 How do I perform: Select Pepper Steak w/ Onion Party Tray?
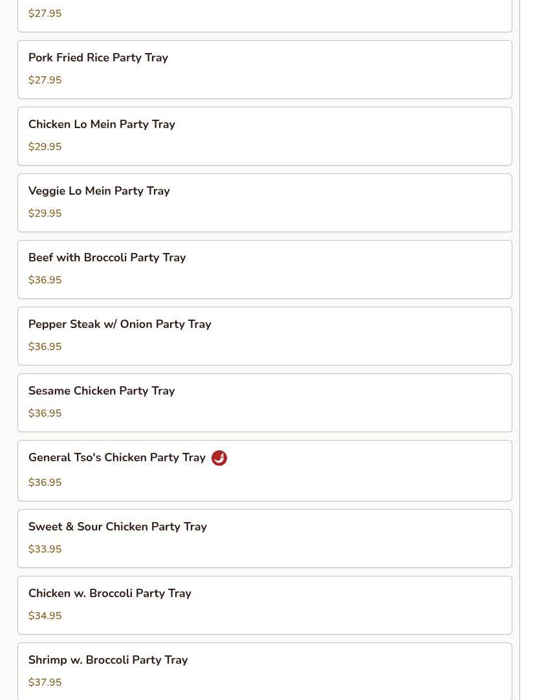[x=120, y=324]
